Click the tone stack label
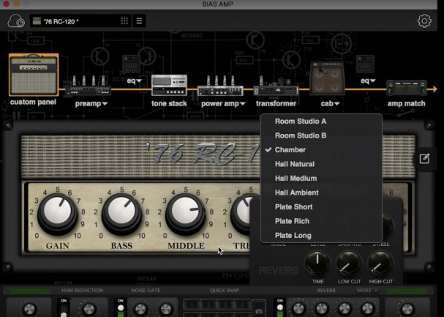This screenshot has height=317, width=444. [169, 103]
